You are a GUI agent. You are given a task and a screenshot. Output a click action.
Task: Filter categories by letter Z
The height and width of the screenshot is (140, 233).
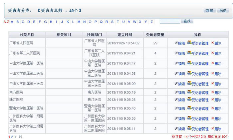[152, 22]
